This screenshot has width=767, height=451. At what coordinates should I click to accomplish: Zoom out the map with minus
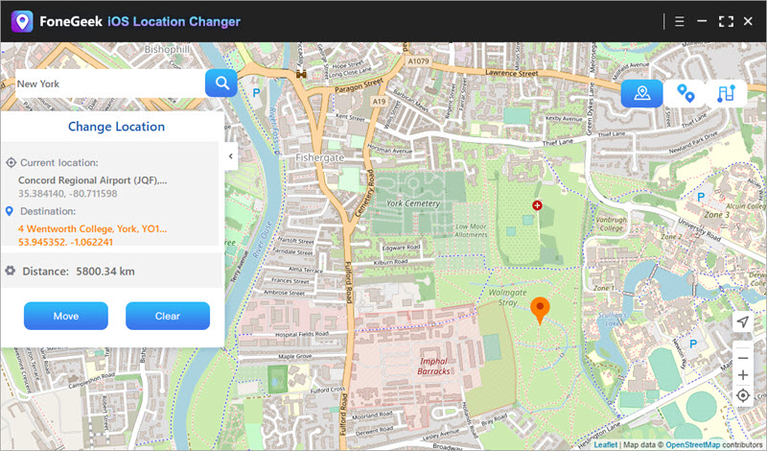743,357
